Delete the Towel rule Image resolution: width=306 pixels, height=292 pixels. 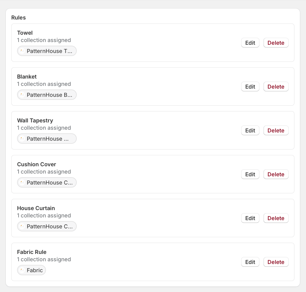(x=276, y=43)
